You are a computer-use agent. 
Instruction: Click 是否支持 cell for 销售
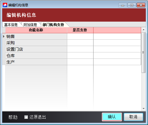(80, 36)
